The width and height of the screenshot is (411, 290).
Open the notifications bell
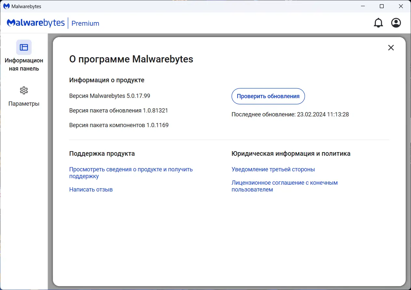(378, 23)
